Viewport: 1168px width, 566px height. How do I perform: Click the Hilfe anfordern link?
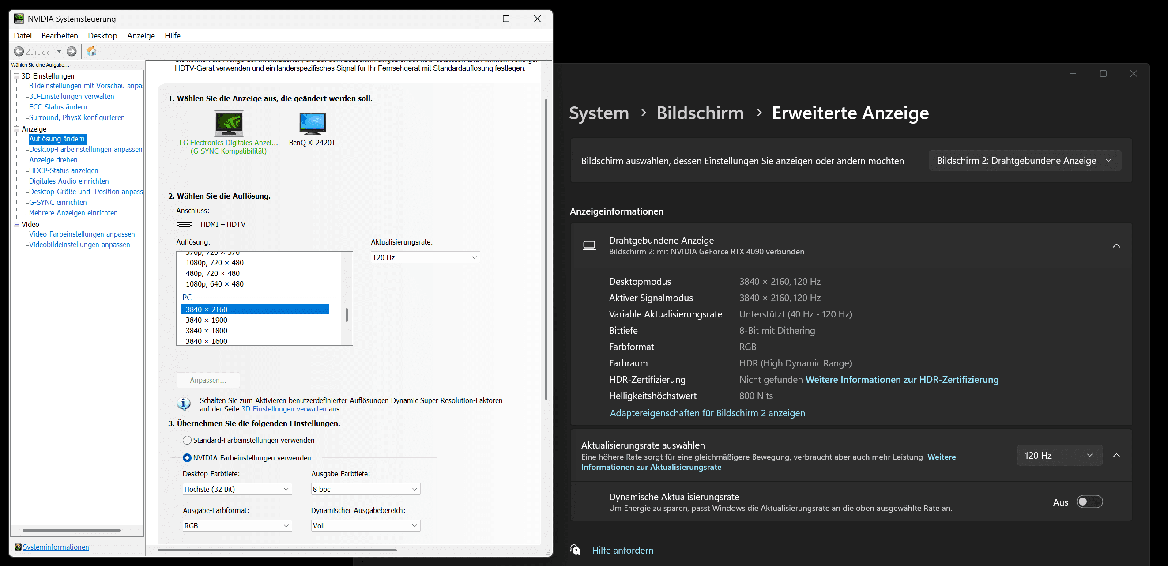pos(622,550)
